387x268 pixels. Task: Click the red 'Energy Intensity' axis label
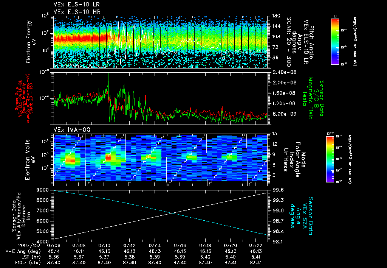pos(24,98)
